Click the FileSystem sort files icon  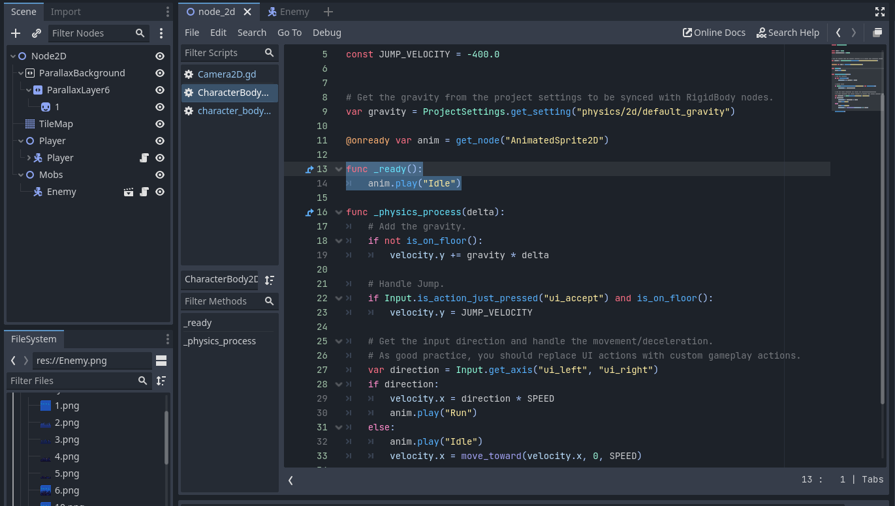tap(161, 381)
